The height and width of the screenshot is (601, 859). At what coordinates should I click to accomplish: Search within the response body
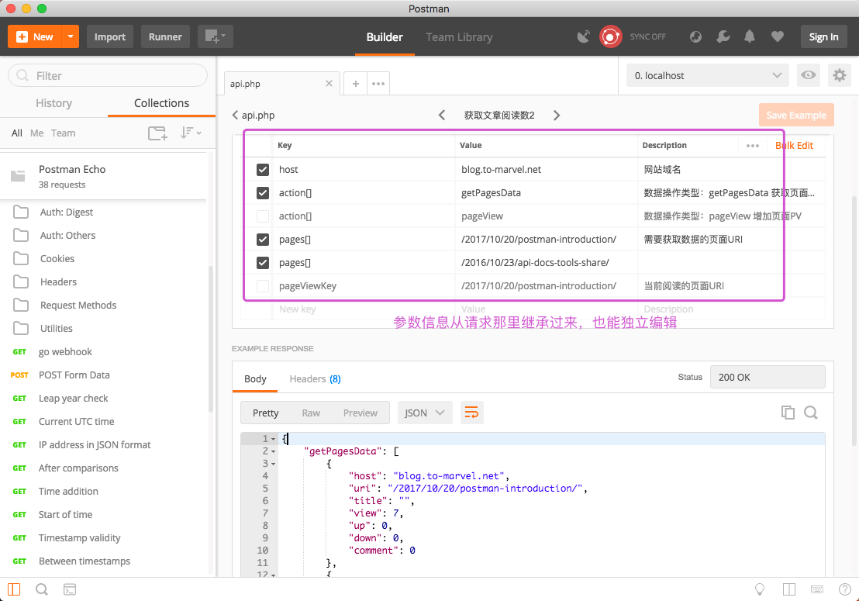click(811, 413)
